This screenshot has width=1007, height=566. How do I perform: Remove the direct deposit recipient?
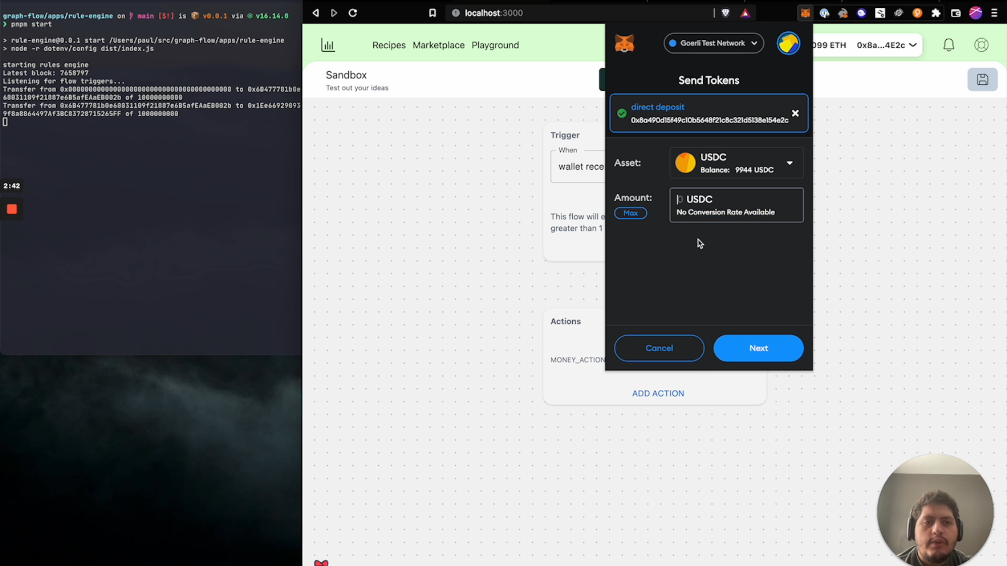[795, 113]
